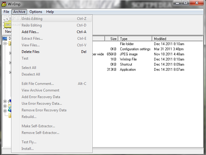
Task: Sort list by Modified column header
Action: [x=177, y=39]
